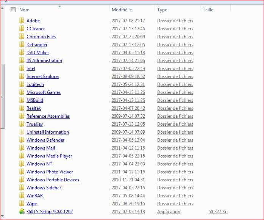Click the Windows Sidebar folder icon
This screenshot has height=220, width=264.
click(22, 188)
